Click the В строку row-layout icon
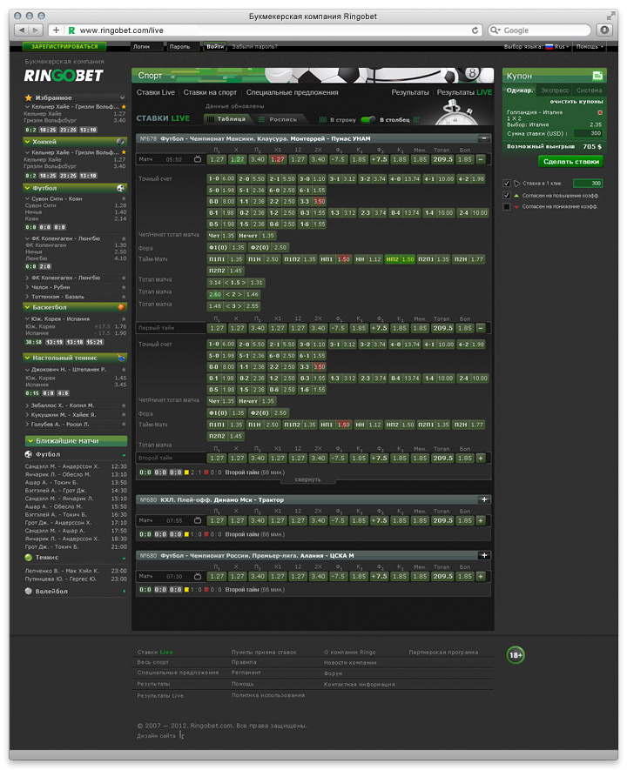627x770 pixels. [323, 119]
